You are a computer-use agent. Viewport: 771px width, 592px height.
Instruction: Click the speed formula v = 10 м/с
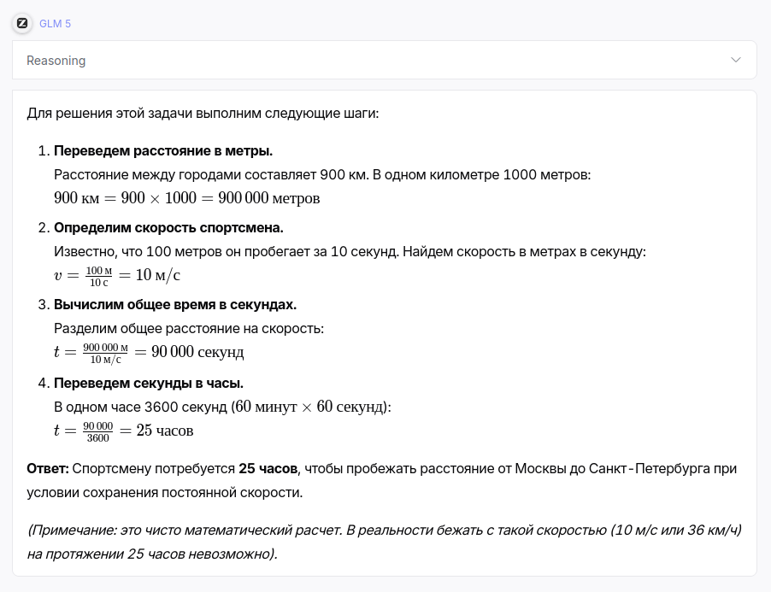[x=117, y=275]
